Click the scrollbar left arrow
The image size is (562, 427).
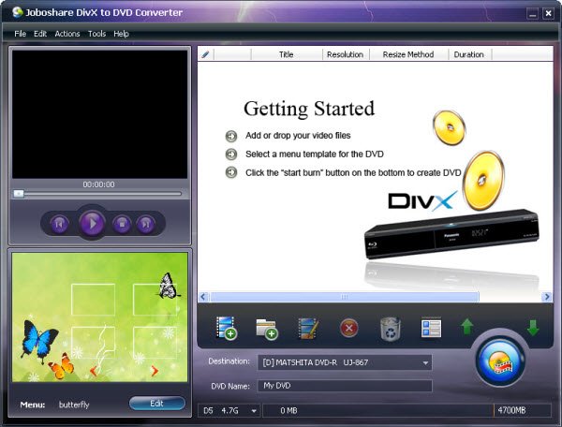203,297
